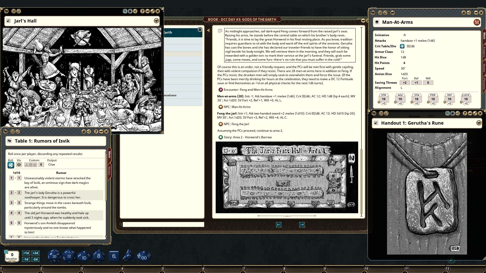Collapse the book index side panel arrow
The height and width of the screenshot is (273, 486).
[208, 30]
